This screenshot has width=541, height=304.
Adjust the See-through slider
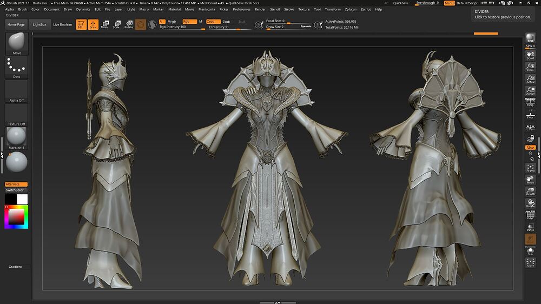[428, 3]
